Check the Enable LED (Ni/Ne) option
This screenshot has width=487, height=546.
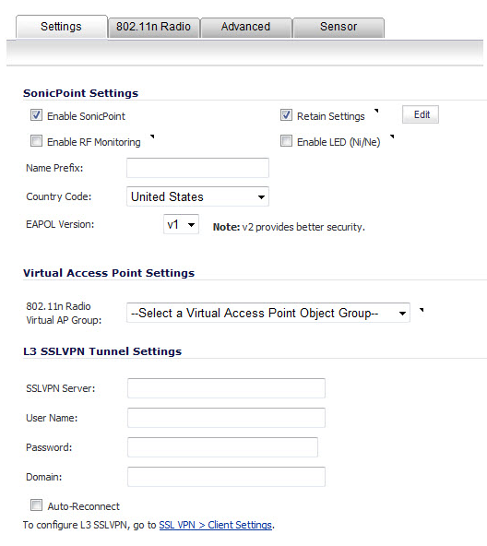[286, 141]
